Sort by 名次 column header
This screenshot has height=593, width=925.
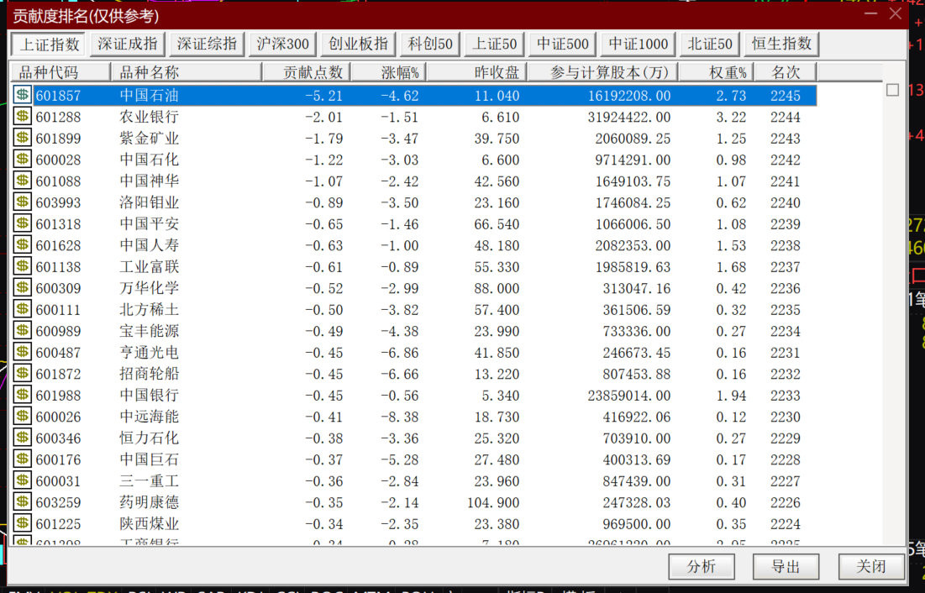click(x=786, y=72)
